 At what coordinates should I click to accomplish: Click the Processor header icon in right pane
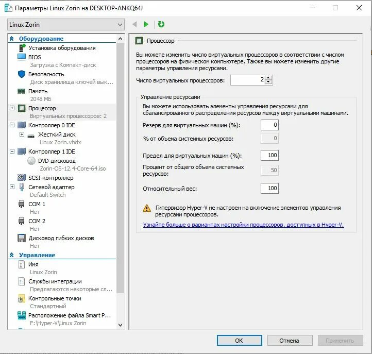coord(139,41)
